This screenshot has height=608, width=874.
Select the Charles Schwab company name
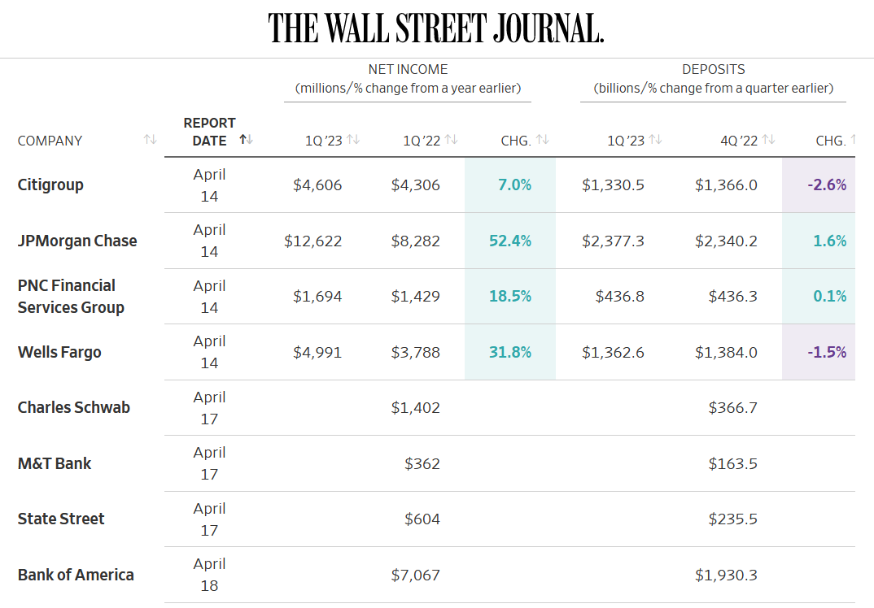pos(73,407)
